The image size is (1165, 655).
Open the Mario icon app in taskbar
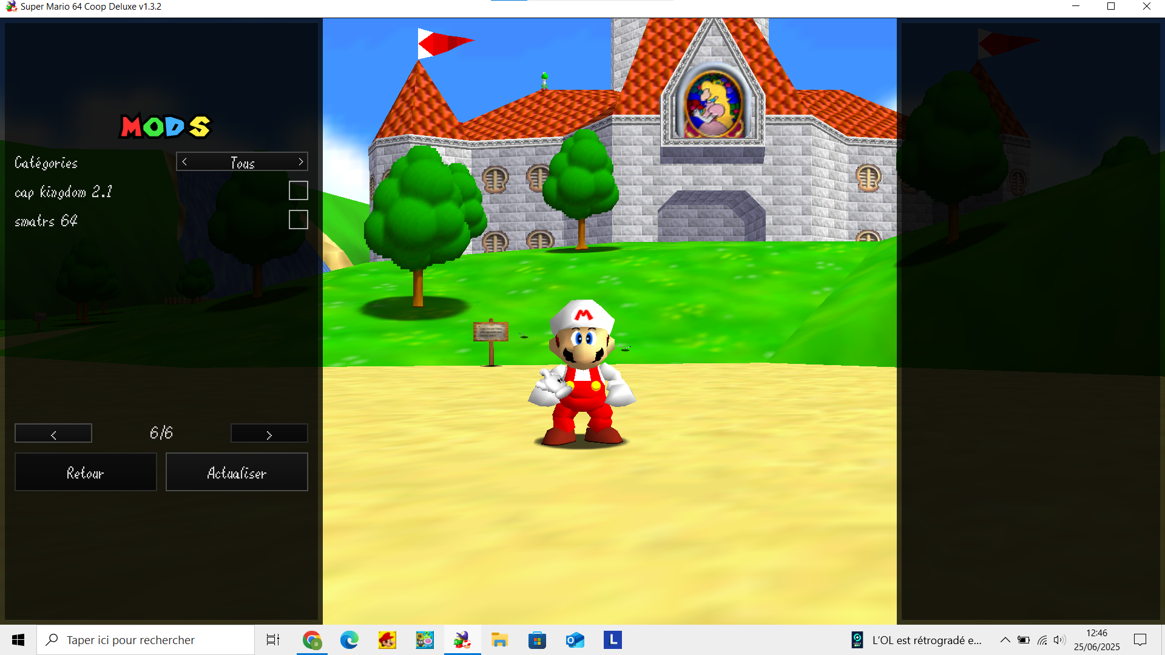pyautogui.click(x=387, y=640)
